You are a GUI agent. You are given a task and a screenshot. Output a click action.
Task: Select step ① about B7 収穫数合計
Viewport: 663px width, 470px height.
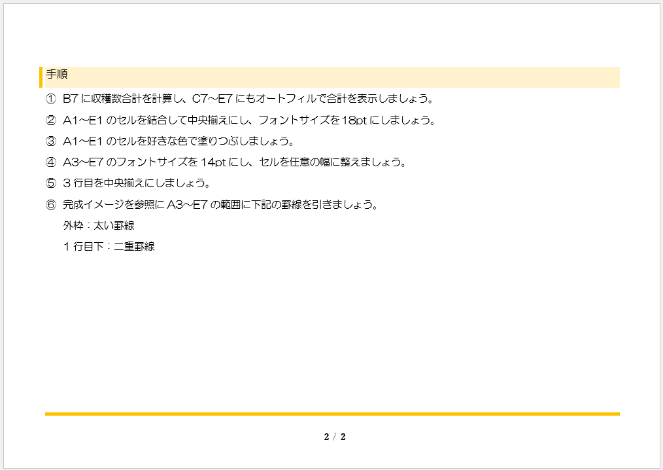pyautogui.click(x=240, y=99)
